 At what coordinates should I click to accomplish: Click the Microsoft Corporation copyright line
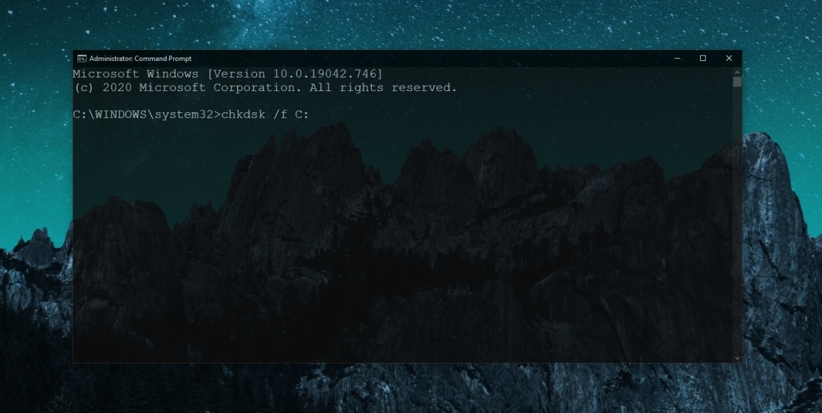point(265,88)
